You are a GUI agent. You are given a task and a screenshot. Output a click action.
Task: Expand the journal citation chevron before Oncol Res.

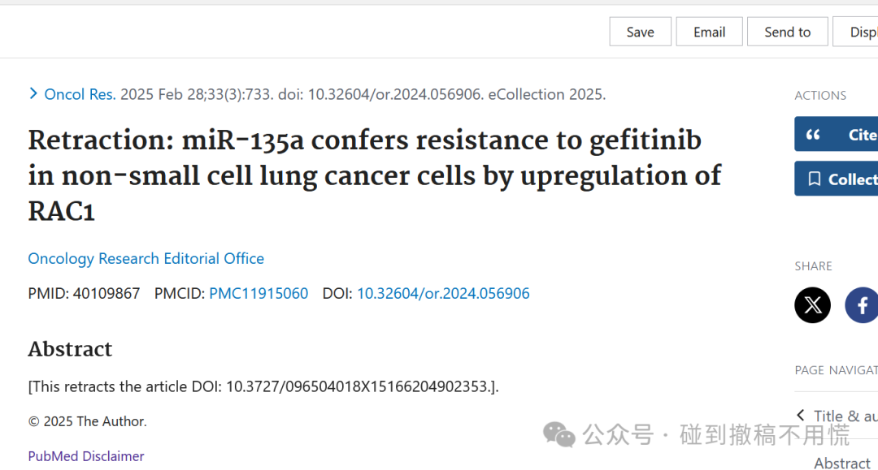(33, 94)
